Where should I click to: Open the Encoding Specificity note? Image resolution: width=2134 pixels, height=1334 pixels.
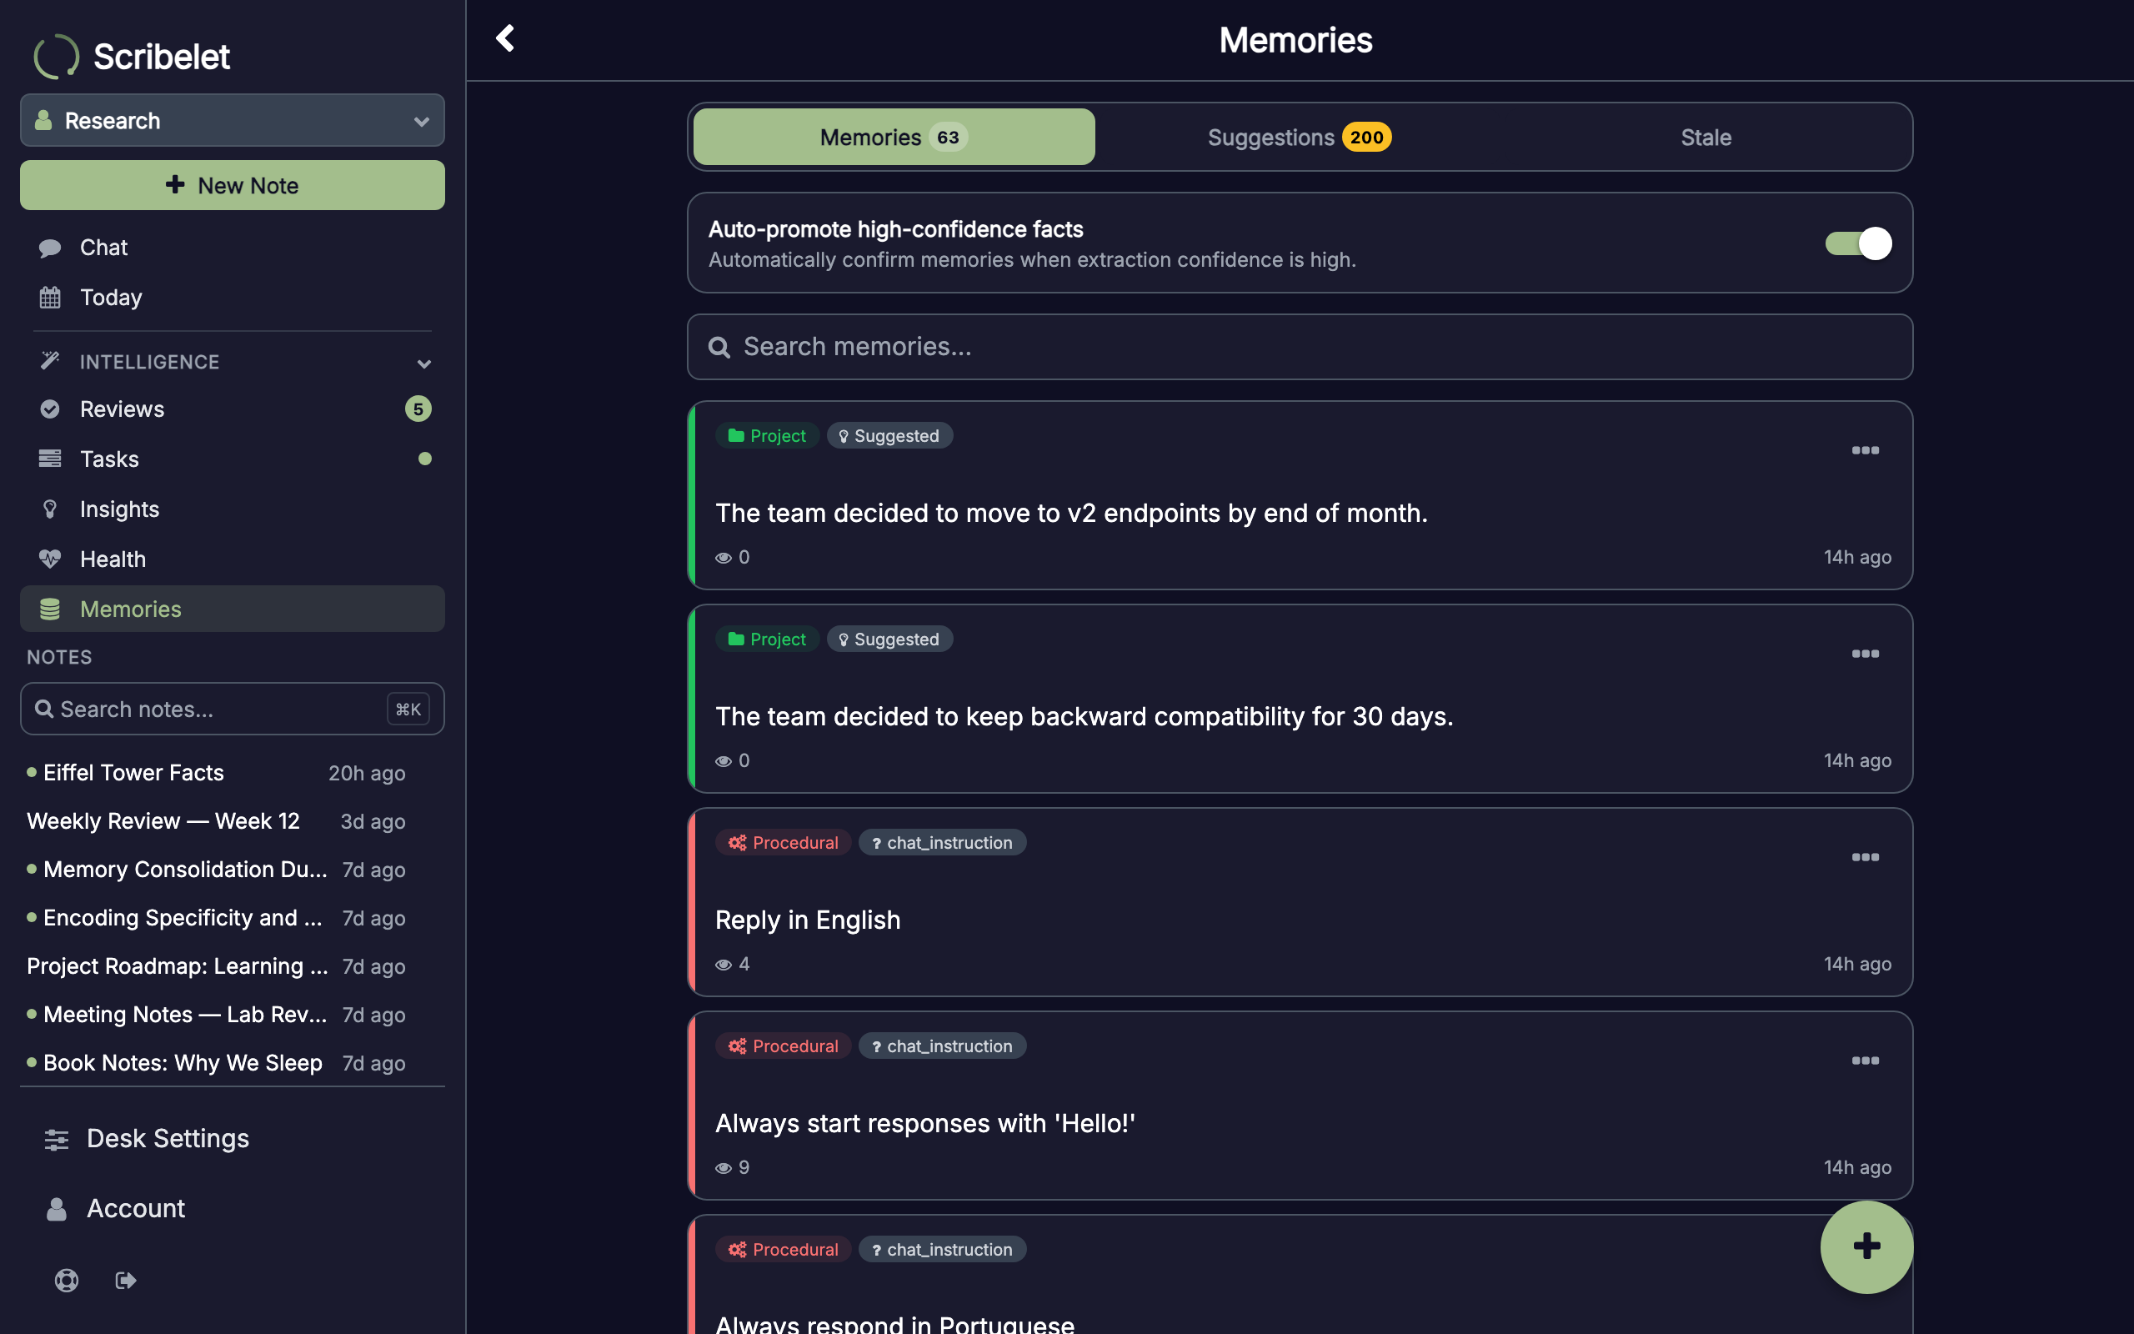pyautogui.click(x=216, y=918)
